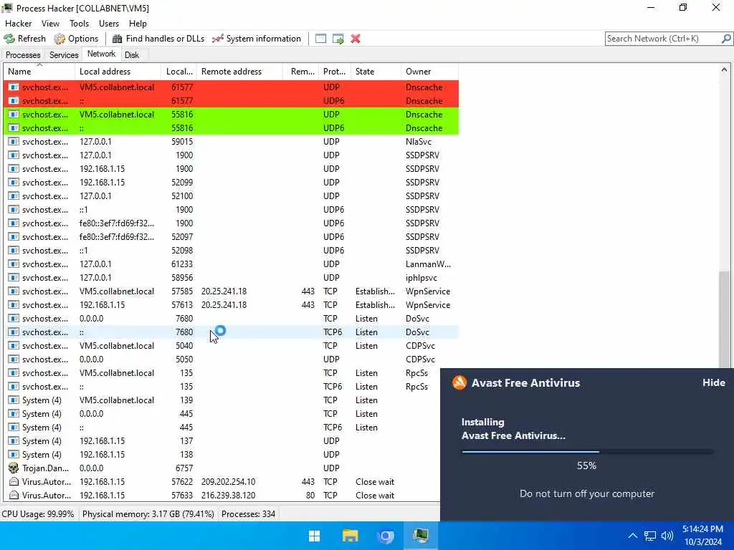Open the Windows Start button
This screenshot has width=734, height=550.
(x=315, y=536)
